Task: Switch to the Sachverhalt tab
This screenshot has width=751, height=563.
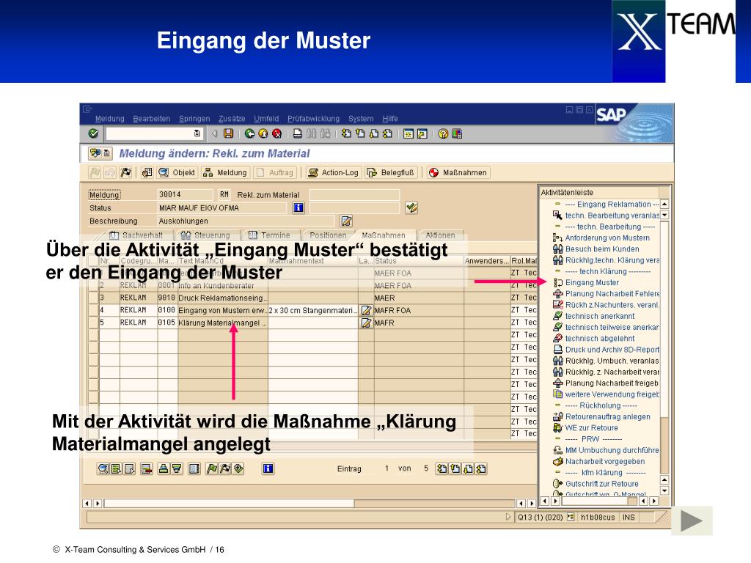Action: pyautogui.click(x=136, y=235)
